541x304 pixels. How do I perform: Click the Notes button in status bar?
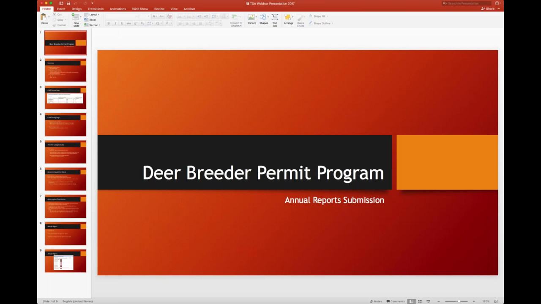376,301
